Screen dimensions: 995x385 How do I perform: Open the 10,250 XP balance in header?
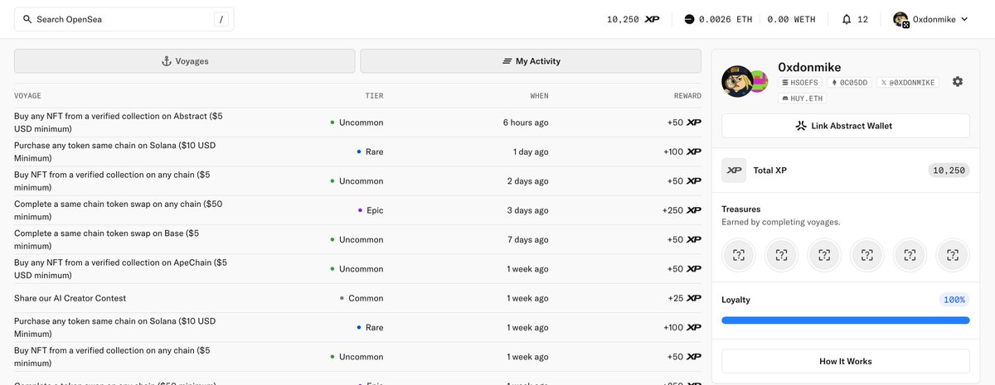633,19
